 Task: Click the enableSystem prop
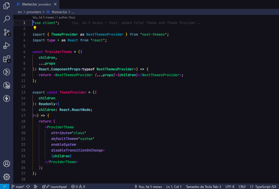[63, 145]
